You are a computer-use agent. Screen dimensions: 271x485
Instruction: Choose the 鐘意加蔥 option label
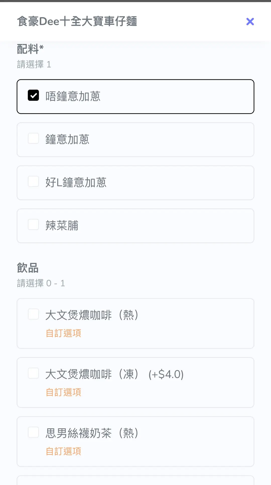(x=67, y=140)
